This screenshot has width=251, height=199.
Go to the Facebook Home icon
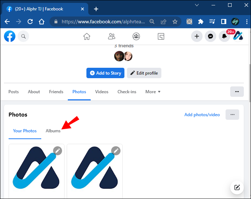point(87,36)
